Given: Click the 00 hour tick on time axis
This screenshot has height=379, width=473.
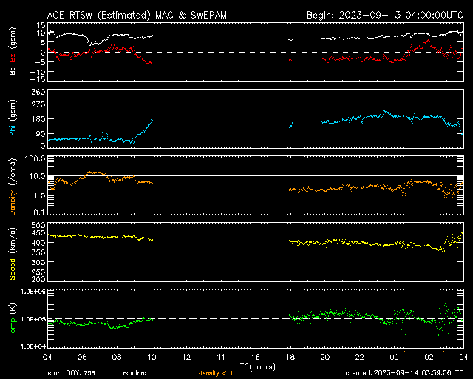Looking at the screenshot, I should point(394,357).
